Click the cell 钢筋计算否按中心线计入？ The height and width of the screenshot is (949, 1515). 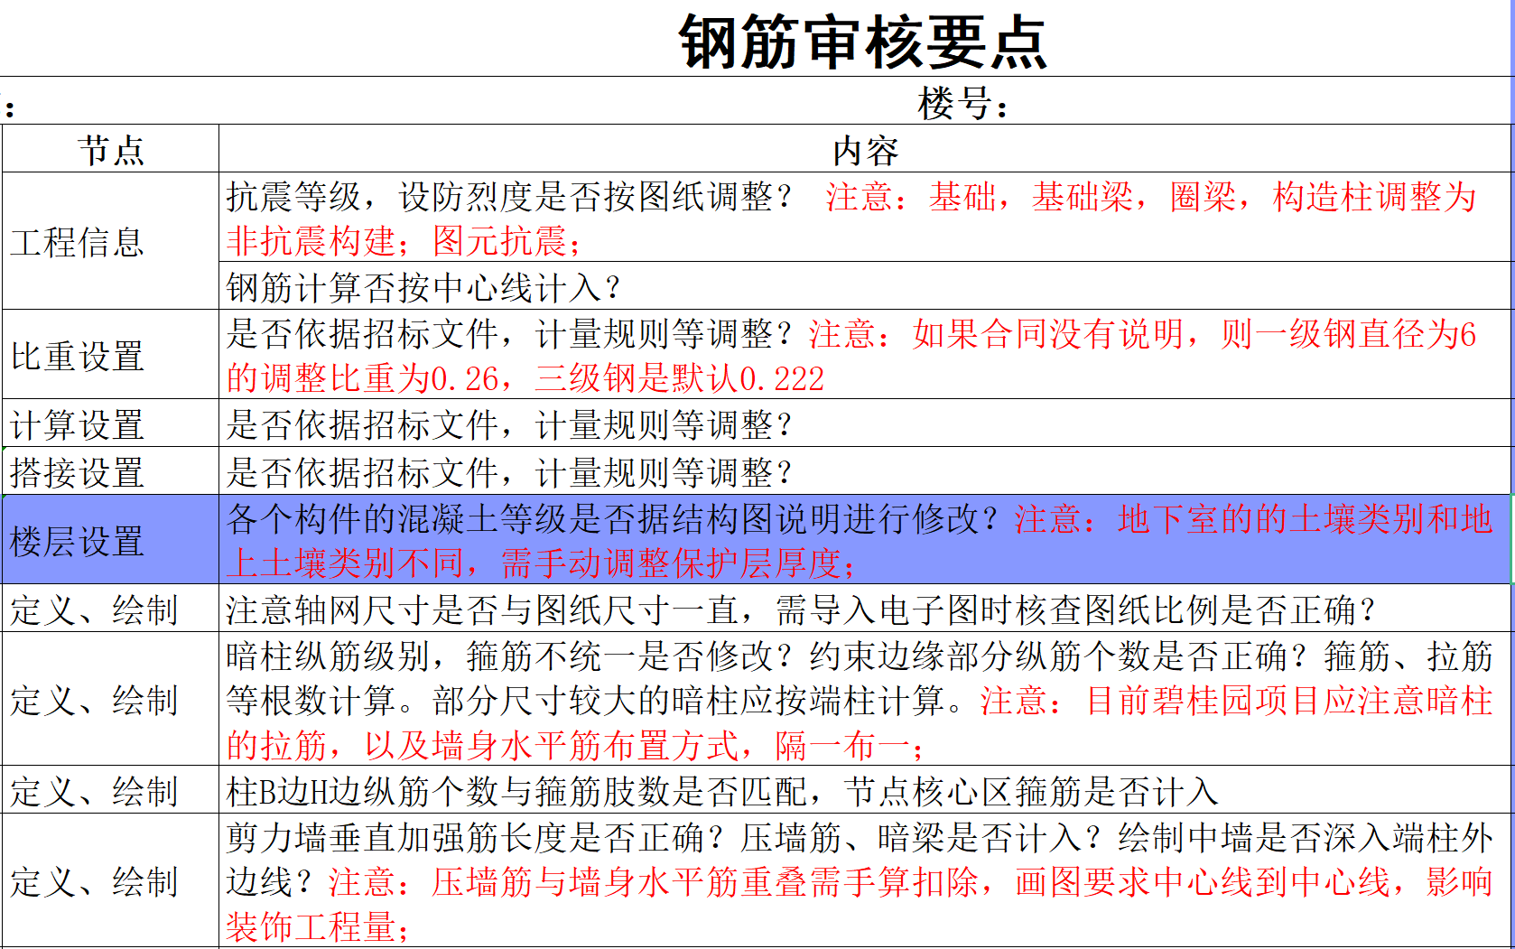click(865, 286)
